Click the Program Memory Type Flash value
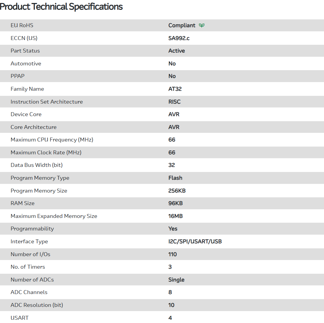The image size is (324, 323). (x=175, y=178)
